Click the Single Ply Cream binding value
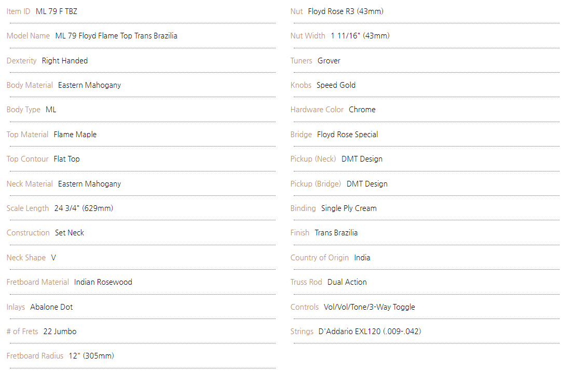This screenshot has width=574, height=384. 349,208
